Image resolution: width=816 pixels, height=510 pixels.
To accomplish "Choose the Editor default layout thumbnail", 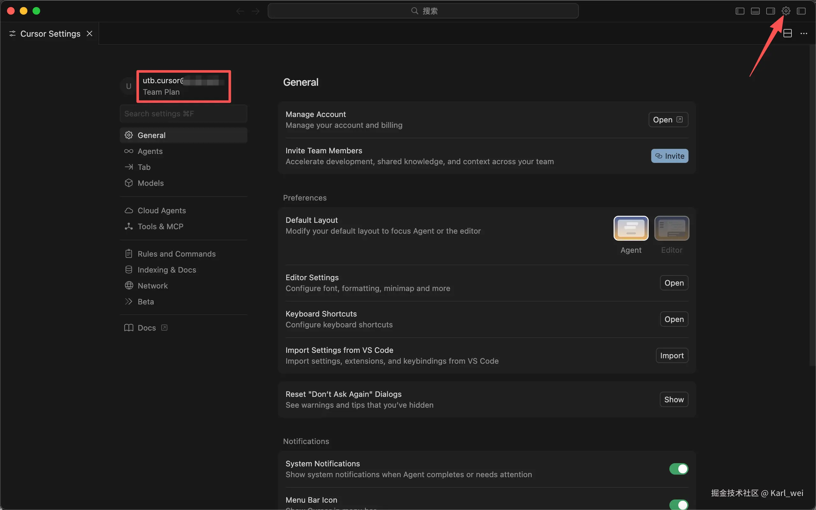I will pyautogui.click(x=671, y=228).
